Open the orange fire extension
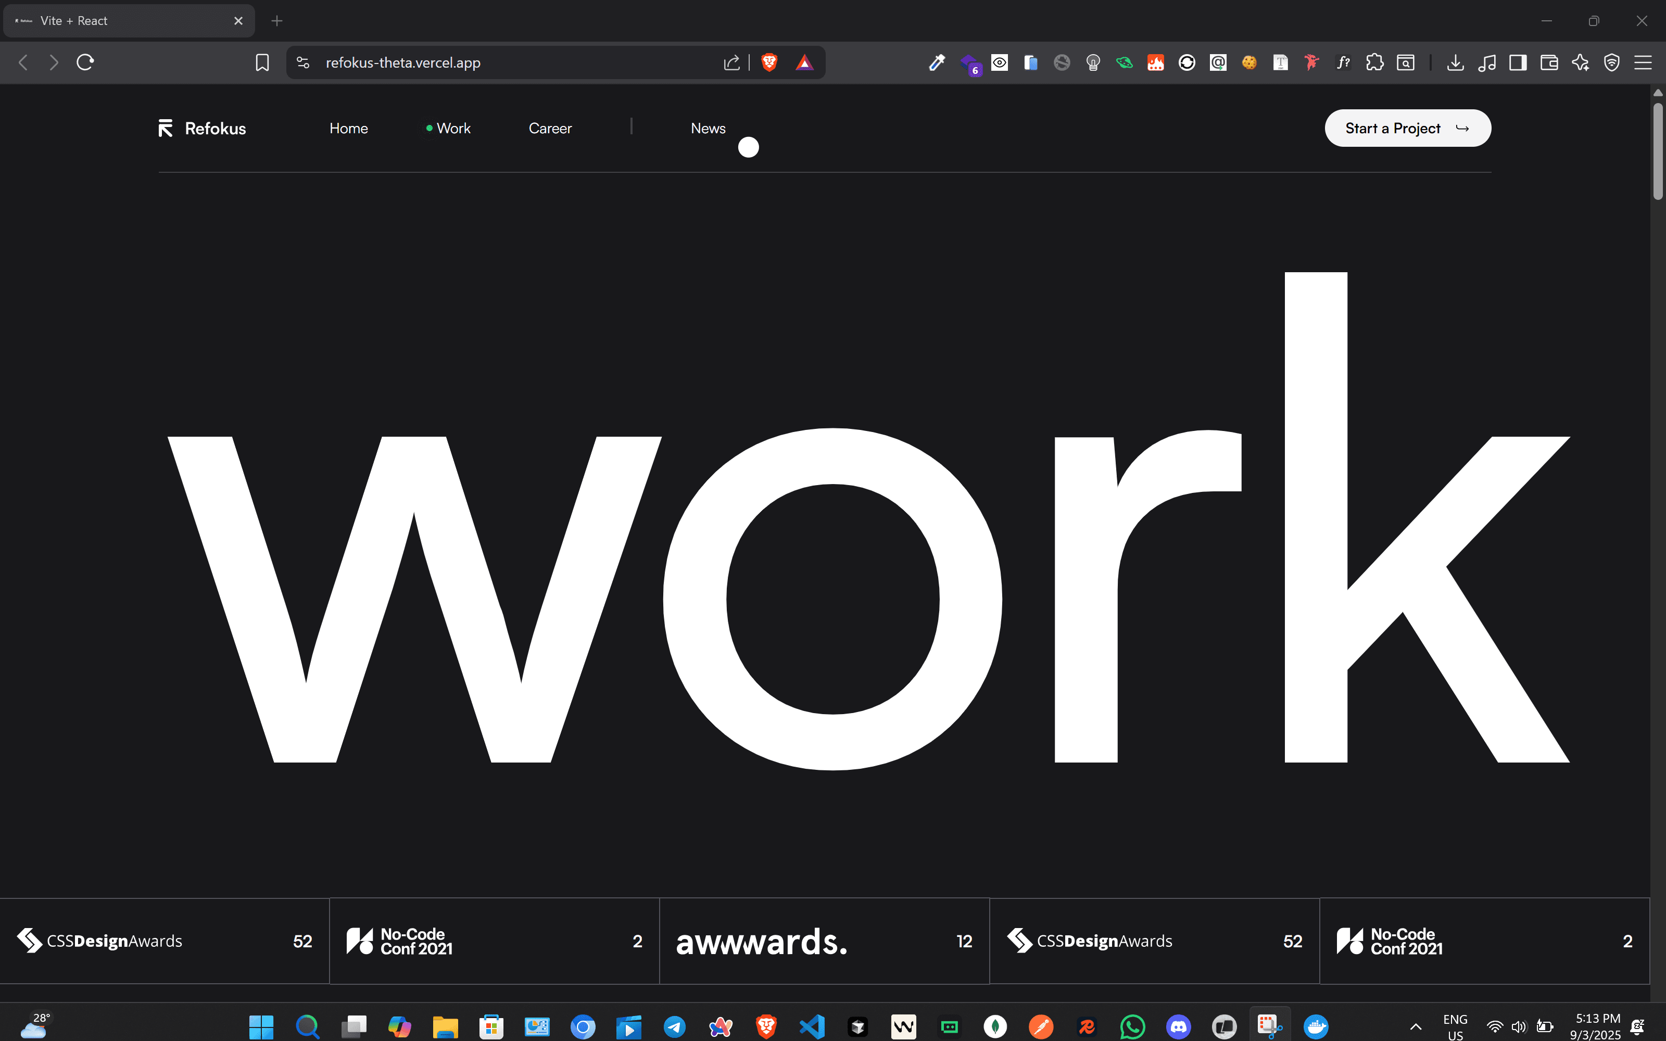 (x=1156, y=62)
